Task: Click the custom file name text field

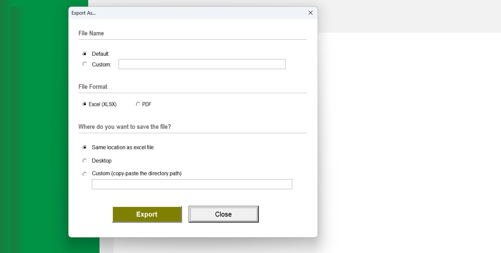Action: point(202,64)
